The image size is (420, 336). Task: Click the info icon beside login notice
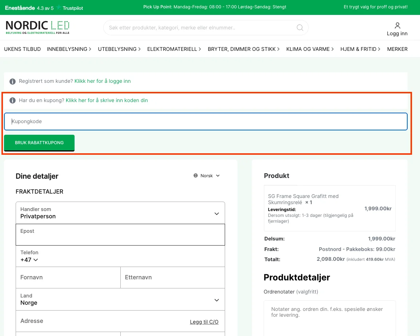pos(12,81)
